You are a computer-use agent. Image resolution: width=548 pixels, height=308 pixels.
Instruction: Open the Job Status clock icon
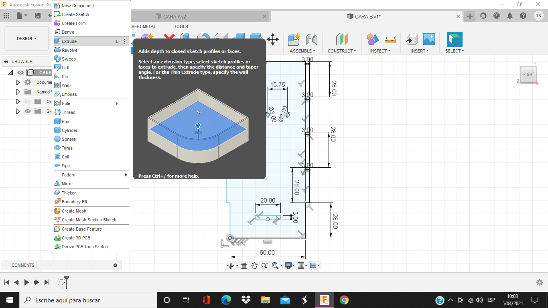[x=497, y=16]
